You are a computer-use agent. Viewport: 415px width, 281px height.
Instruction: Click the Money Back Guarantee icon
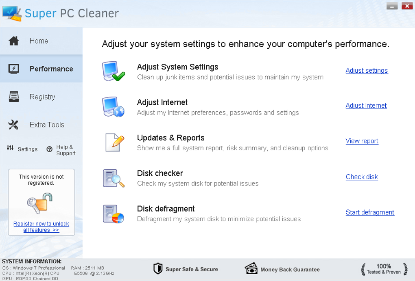point(251,269)
